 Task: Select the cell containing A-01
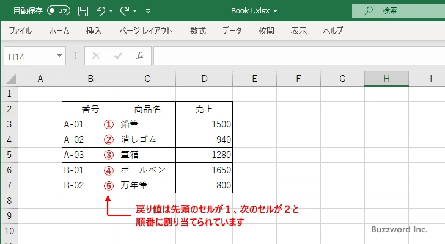(90, 124)
